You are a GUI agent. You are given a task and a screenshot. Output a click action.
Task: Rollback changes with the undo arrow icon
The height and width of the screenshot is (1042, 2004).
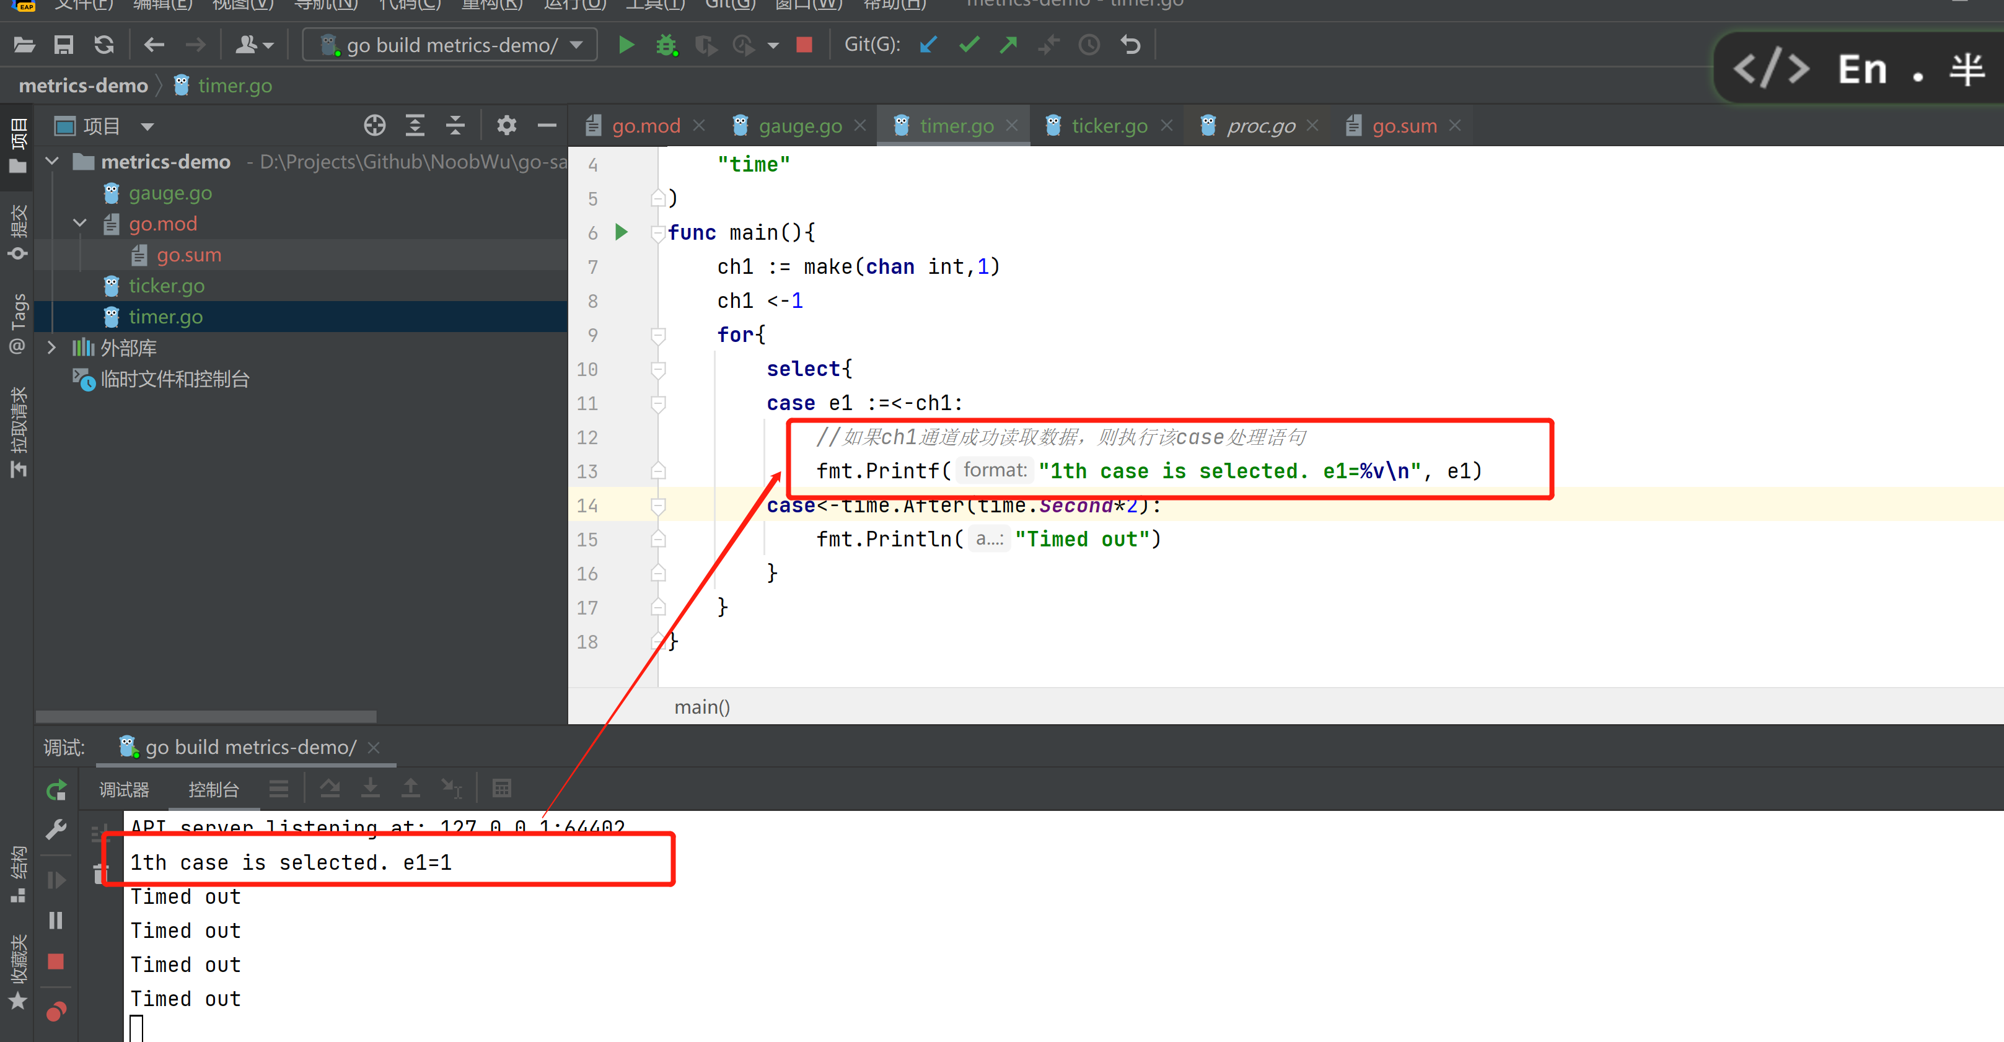coord(1130,45)
